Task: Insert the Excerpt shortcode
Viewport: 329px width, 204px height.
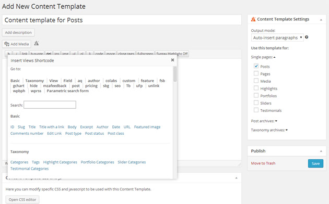Action: pyautogui.click(x=87, y=127)
